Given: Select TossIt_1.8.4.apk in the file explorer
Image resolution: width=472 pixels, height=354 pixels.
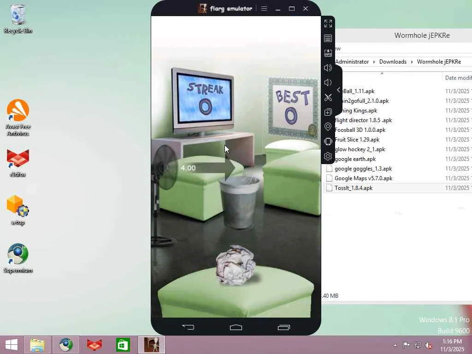Looking at the screenshot, I should pos(354,188).
